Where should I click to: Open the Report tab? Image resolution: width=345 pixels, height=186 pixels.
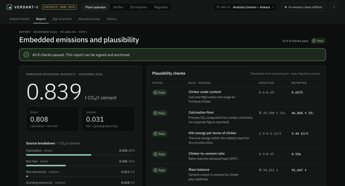(x=41, y=19)
